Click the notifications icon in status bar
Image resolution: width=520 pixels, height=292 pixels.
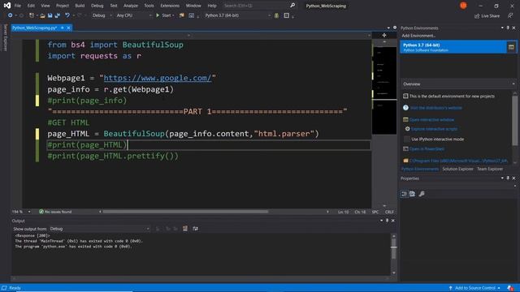pyautogui.click(x=510, y=288)
